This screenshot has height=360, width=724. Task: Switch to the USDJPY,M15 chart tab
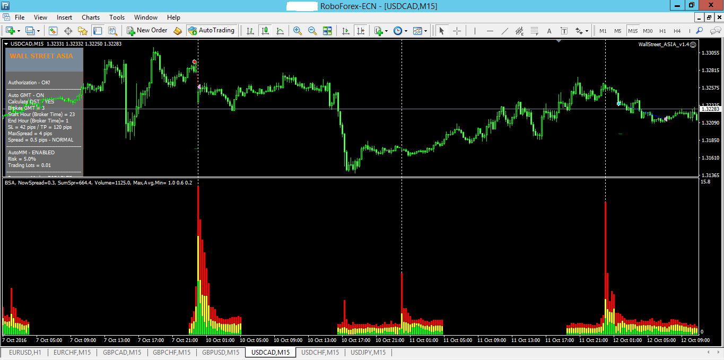tap(368, 352)
